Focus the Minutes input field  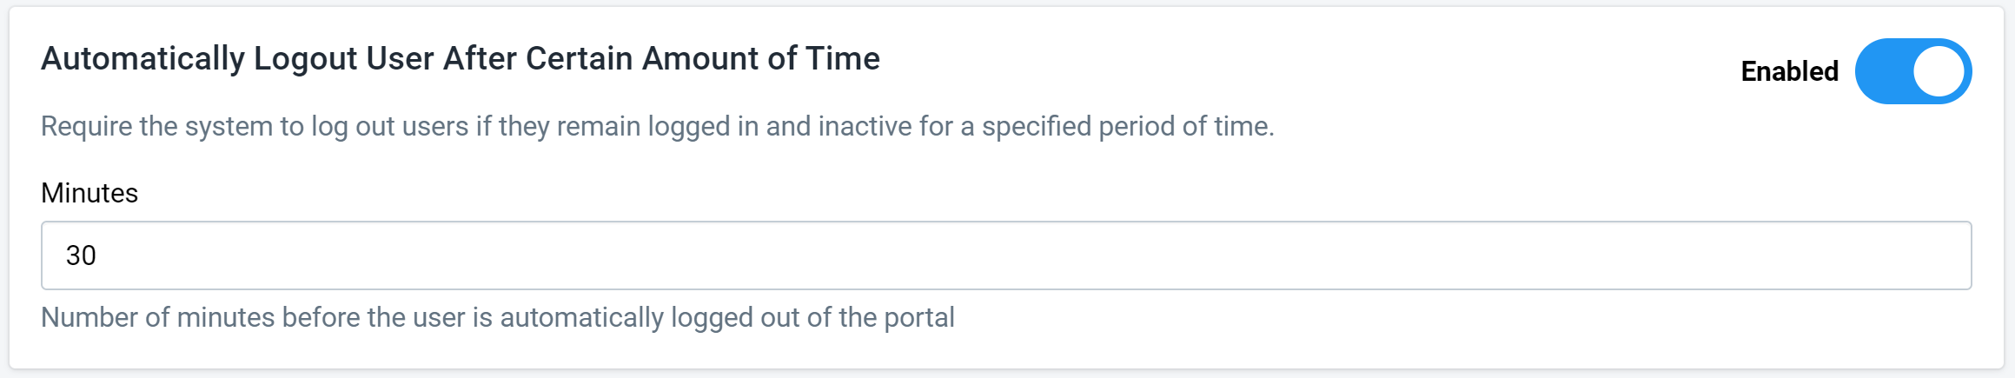coord(1006,255)
